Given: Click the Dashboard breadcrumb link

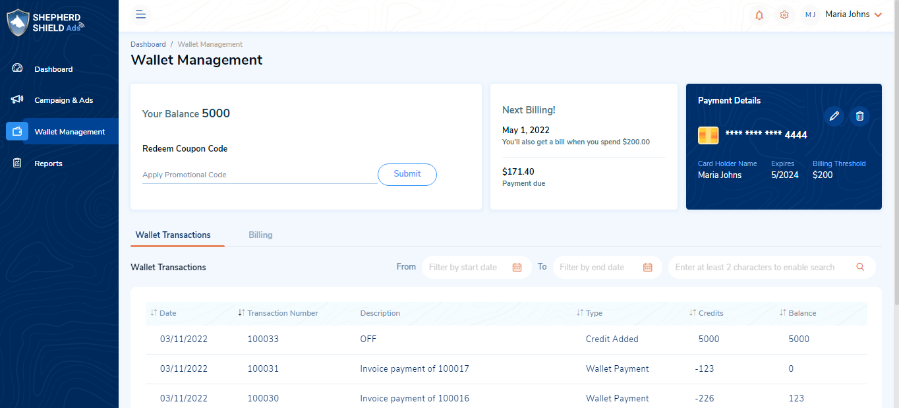Looking at the screenshot, I should [148, 44].
